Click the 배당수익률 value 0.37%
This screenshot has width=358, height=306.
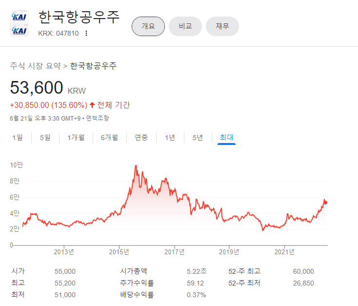(197, 295)
